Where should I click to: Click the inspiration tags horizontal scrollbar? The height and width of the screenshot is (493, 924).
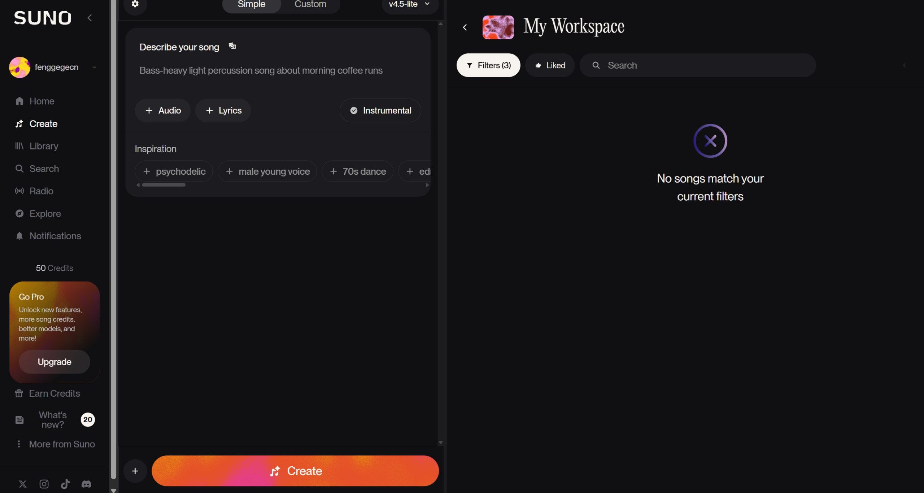tap(164, 185)
